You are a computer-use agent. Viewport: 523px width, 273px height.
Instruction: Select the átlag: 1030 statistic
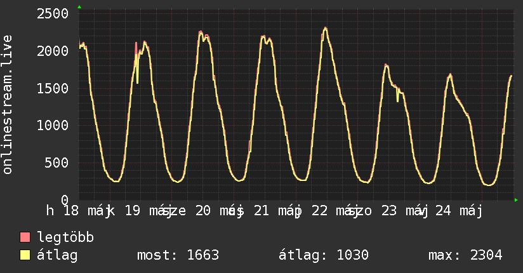click(x=324, y=255)
